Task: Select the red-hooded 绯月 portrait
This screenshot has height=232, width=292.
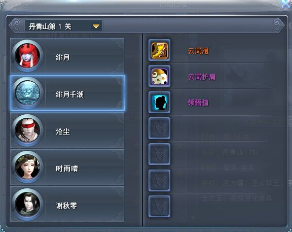Action: pos(27,56)
